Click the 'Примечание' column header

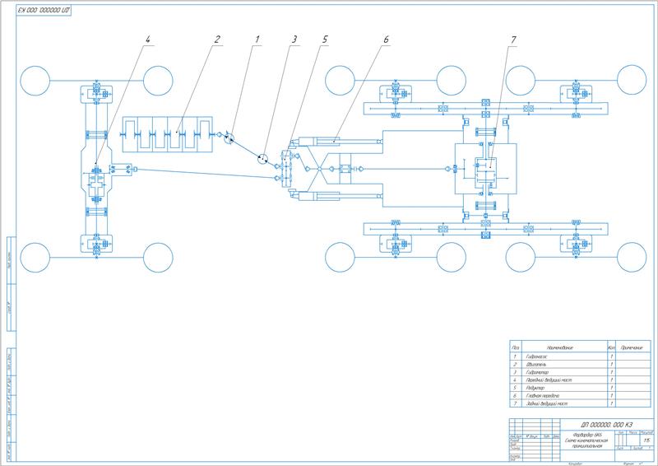click(632, 347)
